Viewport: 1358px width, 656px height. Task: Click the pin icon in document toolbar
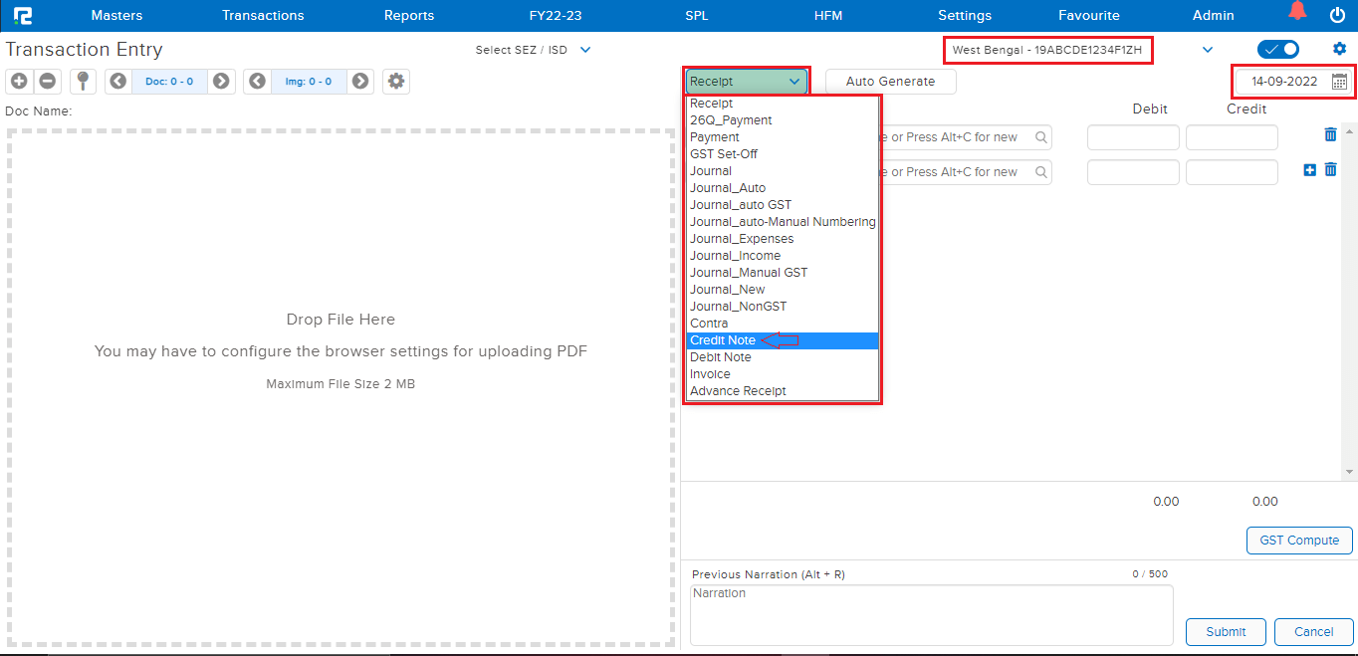click(84, 82)
